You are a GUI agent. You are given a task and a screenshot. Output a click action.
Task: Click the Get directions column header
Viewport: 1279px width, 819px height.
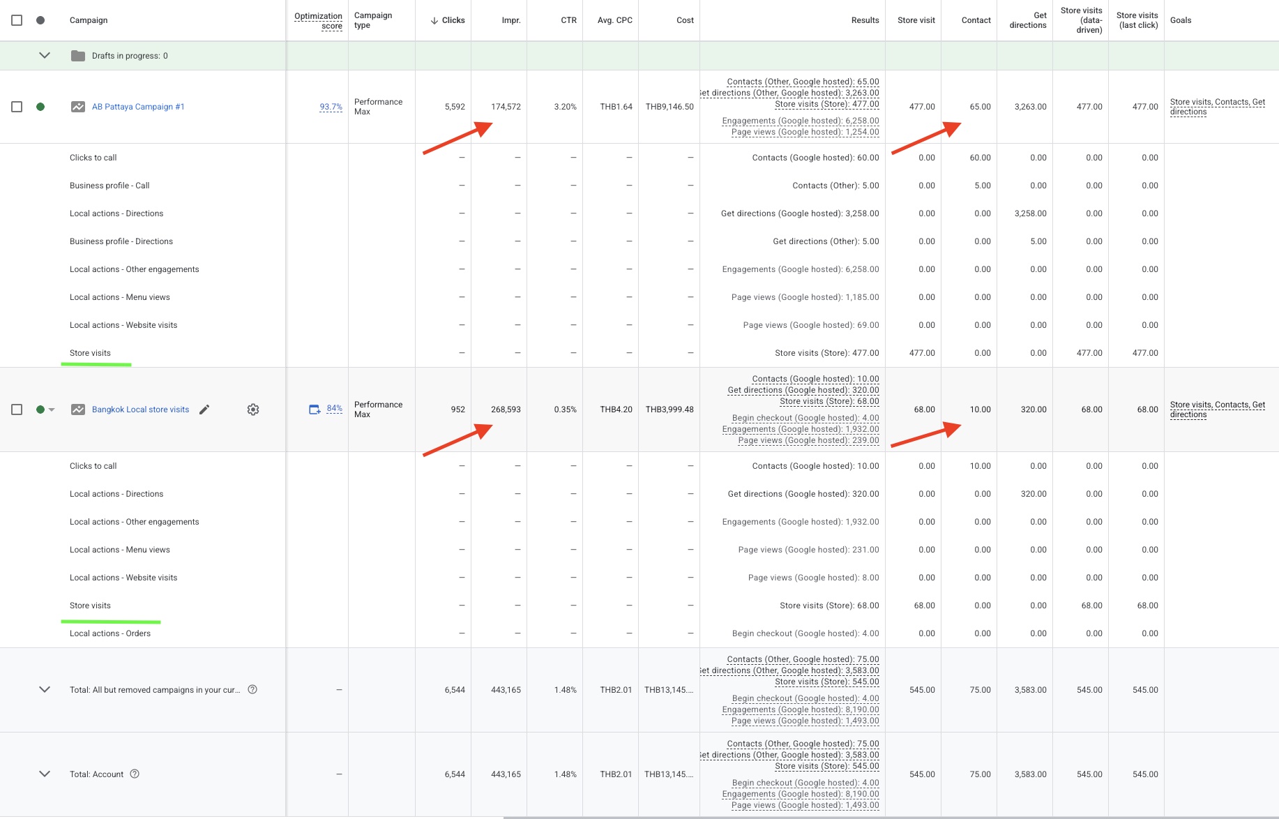tap(1028, 20)
